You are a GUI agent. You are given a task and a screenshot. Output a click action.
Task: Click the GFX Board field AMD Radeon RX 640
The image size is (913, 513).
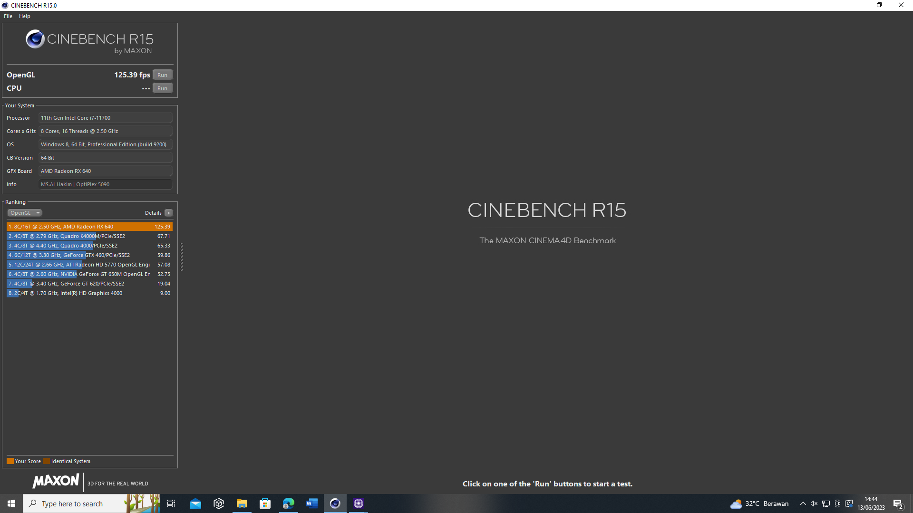click(105, 171)
